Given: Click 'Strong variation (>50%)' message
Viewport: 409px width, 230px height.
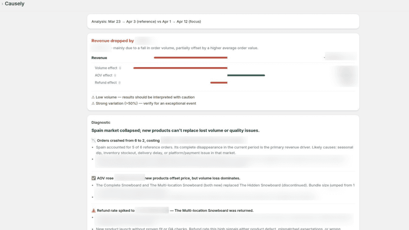Looking at the screenshot, I should [146, 104].
